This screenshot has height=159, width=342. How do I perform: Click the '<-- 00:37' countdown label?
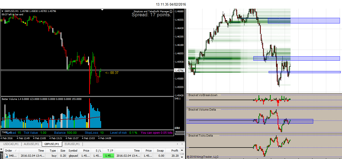[112, 73]
